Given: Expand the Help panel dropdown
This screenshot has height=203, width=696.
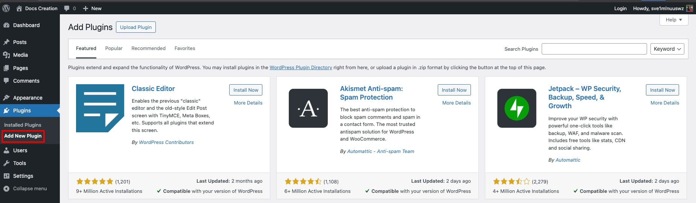Looking at the screenshot, I should pos(674,20).
